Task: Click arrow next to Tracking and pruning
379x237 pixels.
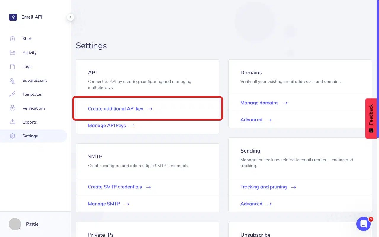Action: pyautogui.click(x=293, y=187)
